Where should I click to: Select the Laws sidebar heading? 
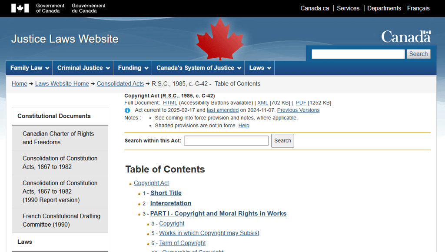[60, 242]
